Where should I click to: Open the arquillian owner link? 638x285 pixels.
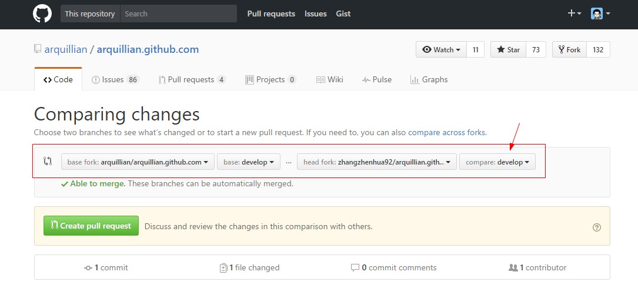coord(66,49)
